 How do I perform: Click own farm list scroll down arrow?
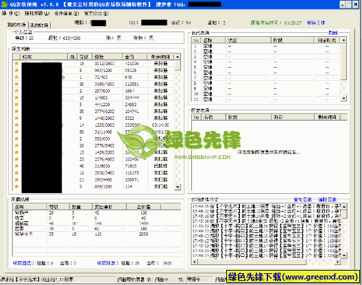(x=343, y=98)
